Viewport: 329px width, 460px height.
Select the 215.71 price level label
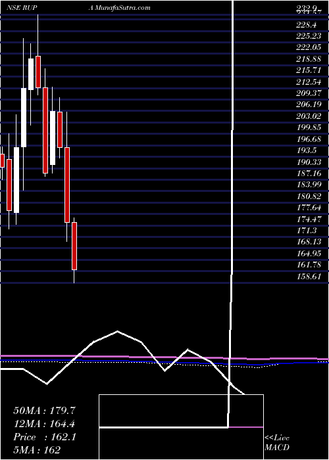tap(309, 70)
